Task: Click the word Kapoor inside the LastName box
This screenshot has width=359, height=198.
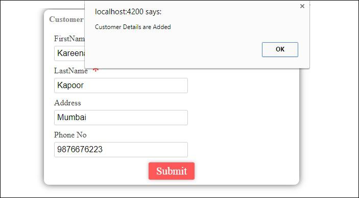Action: pos(70,86)
